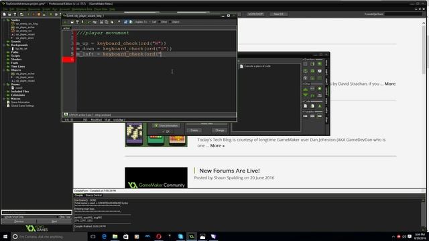
Task: Click the Previous search result button
Action: tap(19, 222)
